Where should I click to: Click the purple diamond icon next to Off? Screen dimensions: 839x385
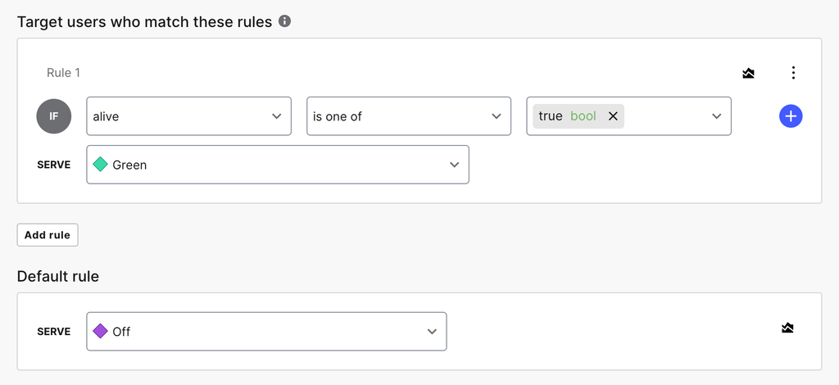(100, 332)
